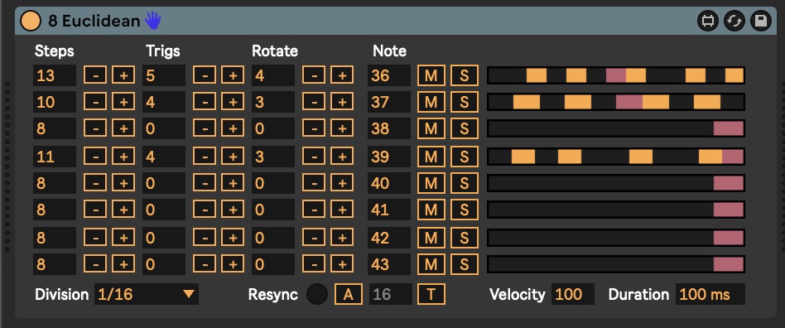The width and height of the screenshot is (785, 328).
Task: Click the 8 Euclidean device title
Action: tap(94, 21)
